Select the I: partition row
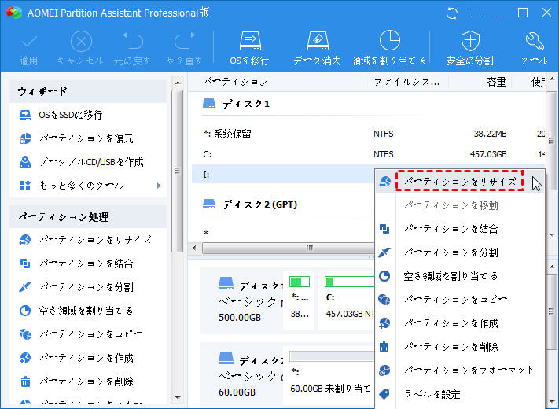This screenshot has width=559, height=409. [x=283, y=175]
